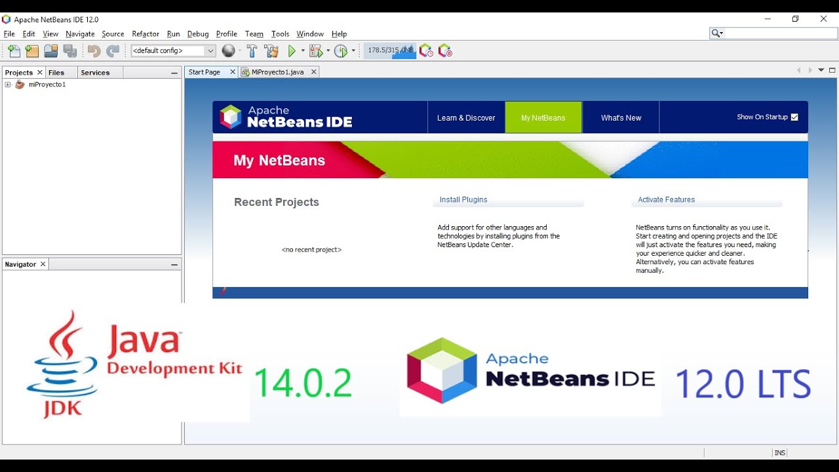Close the Navigator tab
Image resolution: width=839 pixels, height=472 pixels.
click(x=43, y=264)
